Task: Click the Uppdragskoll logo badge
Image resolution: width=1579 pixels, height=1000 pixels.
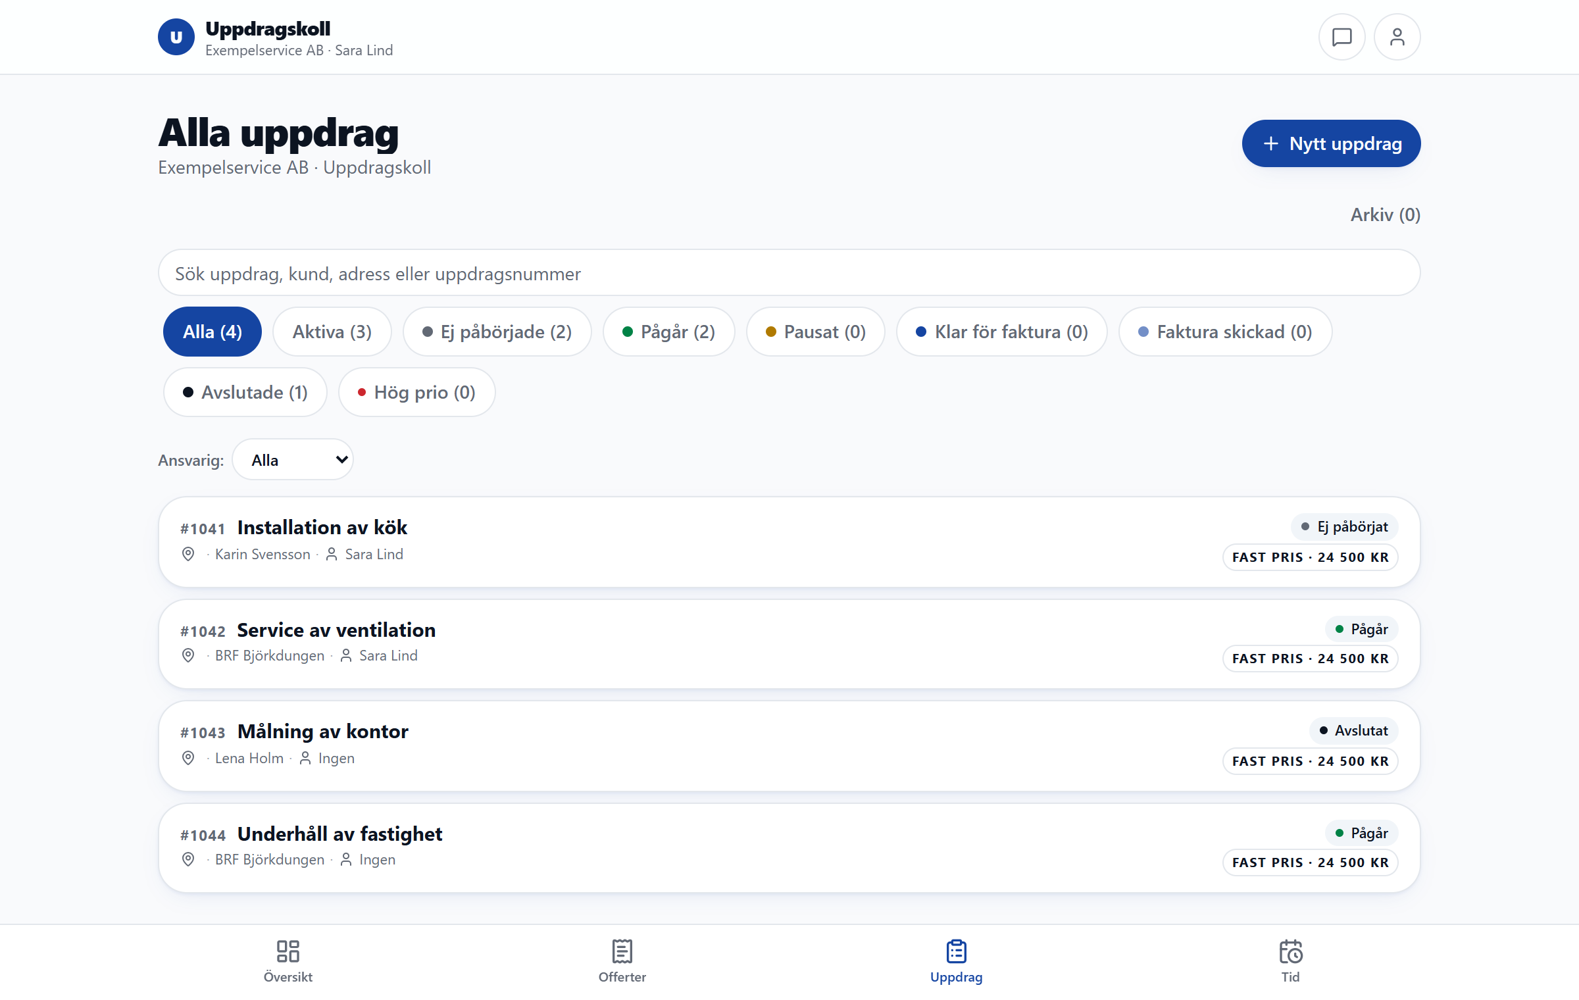Action: click(176, 37)
